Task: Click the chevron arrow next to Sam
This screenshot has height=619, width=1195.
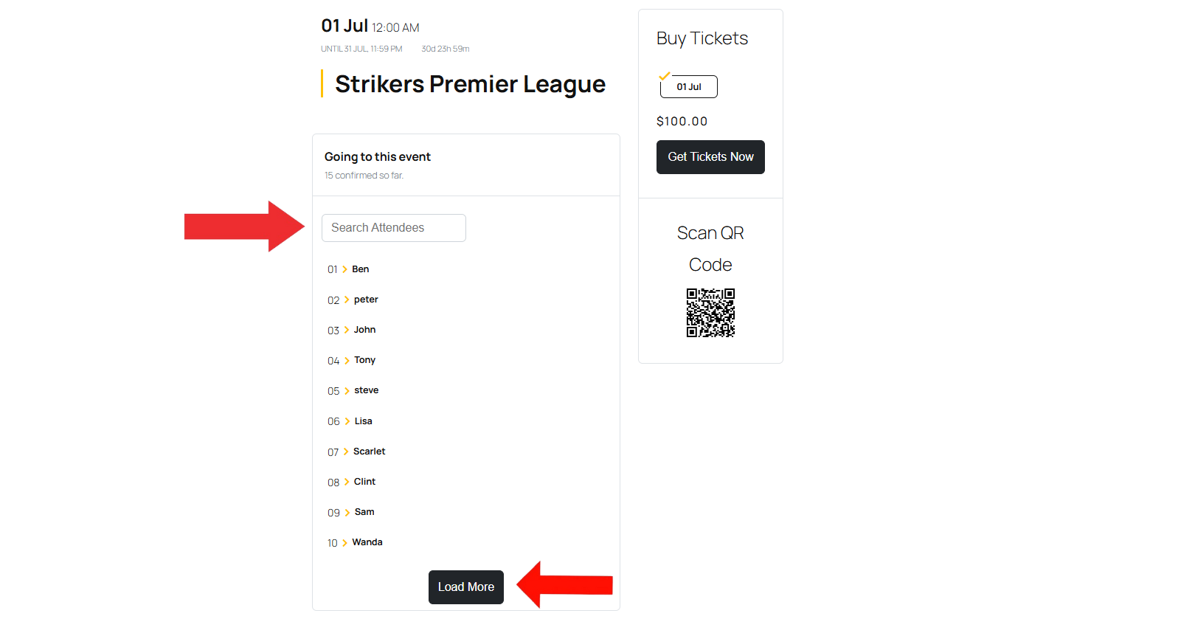Action: pyautogui.click(x=347, y=513)
